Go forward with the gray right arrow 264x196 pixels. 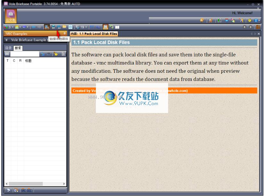click(39, 27)
